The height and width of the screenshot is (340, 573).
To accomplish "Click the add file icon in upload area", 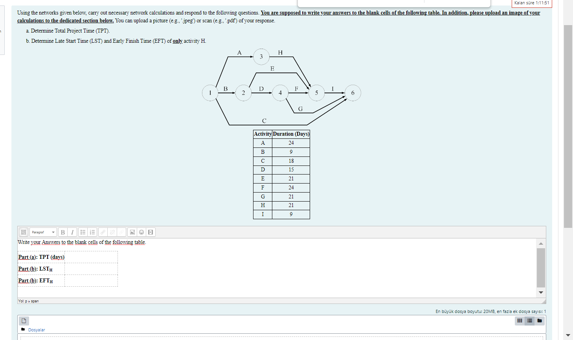I will click(x=24, y=321).
